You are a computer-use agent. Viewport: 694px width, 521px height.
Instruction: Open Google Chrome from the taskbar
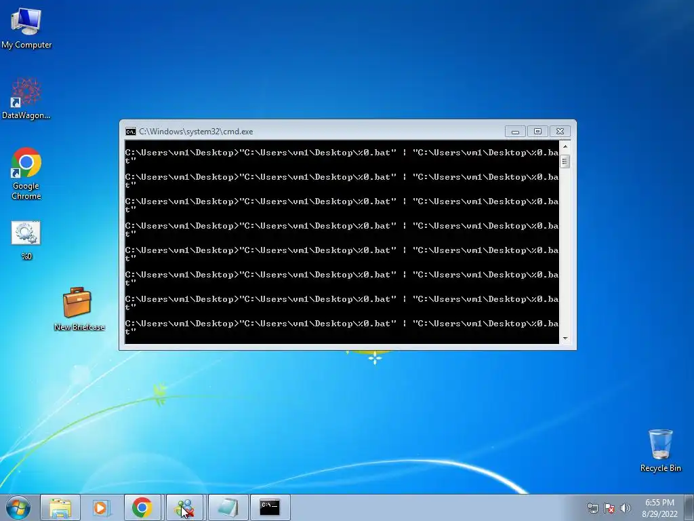pos(142,507)
